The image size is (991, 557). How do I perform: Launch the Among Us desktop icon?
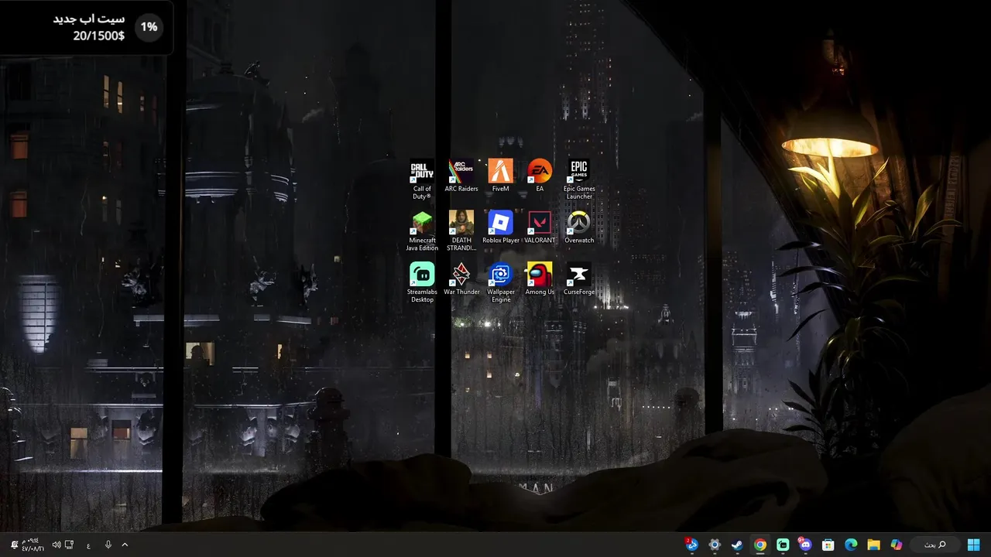coord(540,280)
